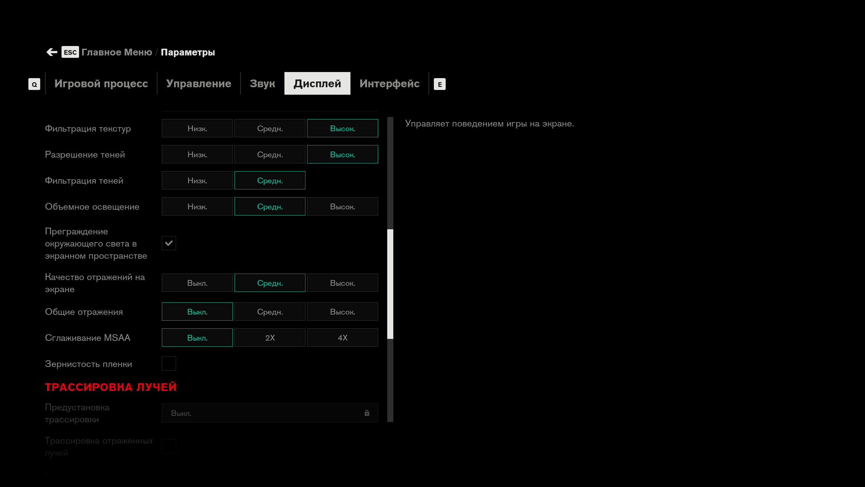Switch to the Интерфейс tab
865x487 pixels.
[x=389, y=84]
